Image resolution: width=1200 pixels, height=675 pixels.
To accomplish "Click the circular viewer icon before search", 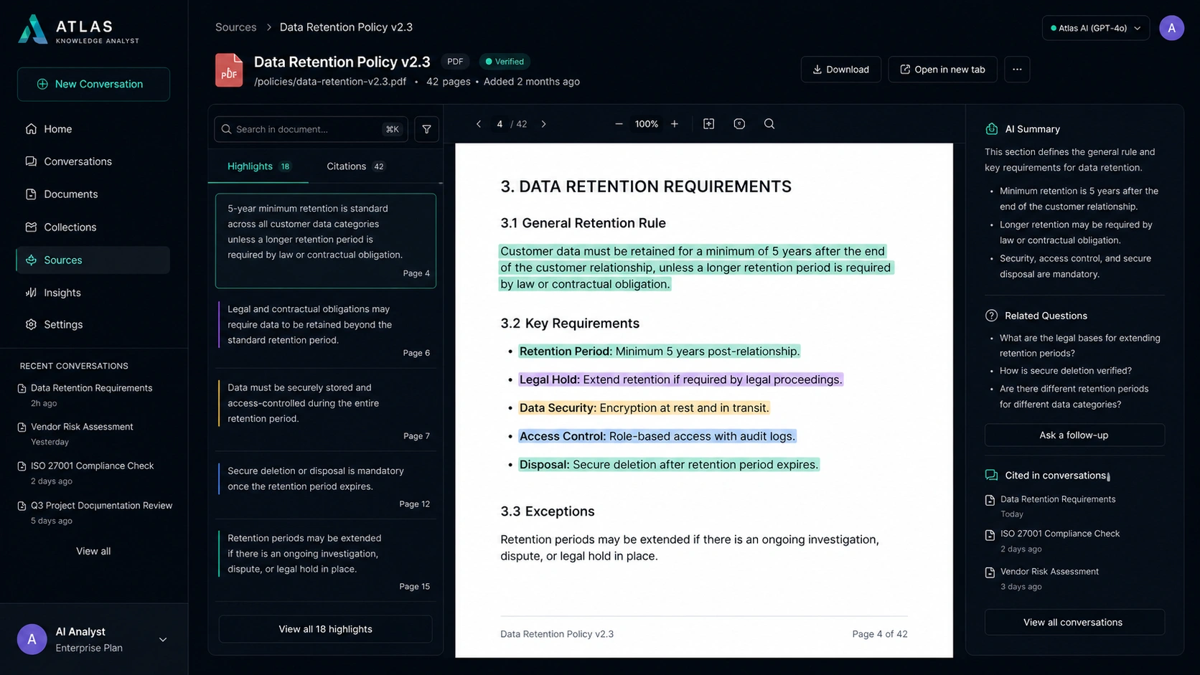I will coord(739,124).
